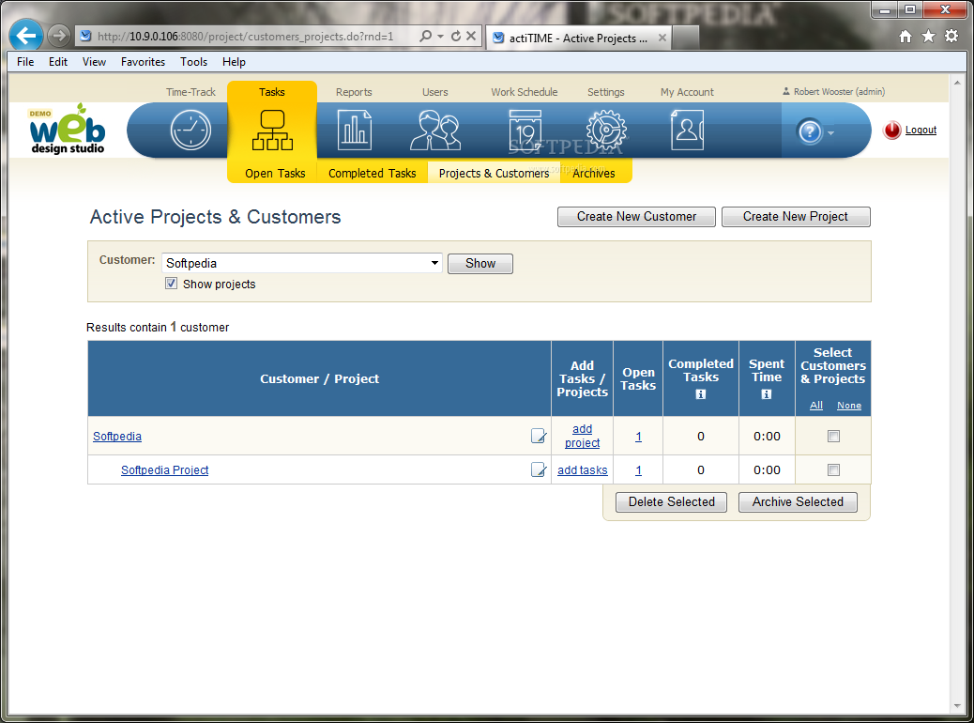Click the Time-Track text label
Screen dimensions: 974x723
[190, 92]
